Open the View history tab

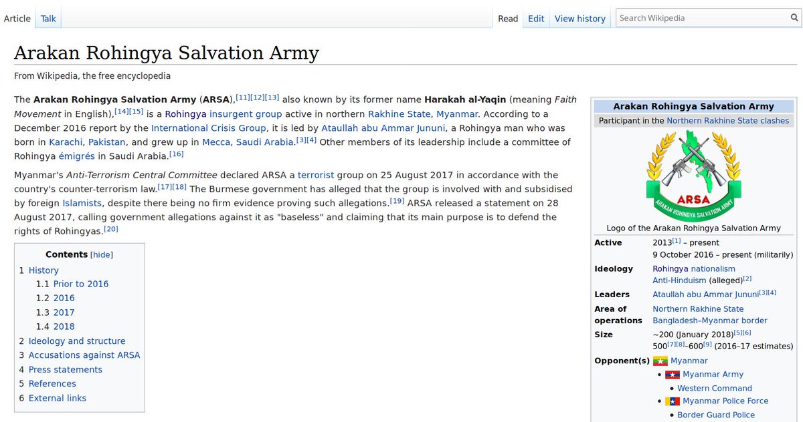(x=580, y=19)
